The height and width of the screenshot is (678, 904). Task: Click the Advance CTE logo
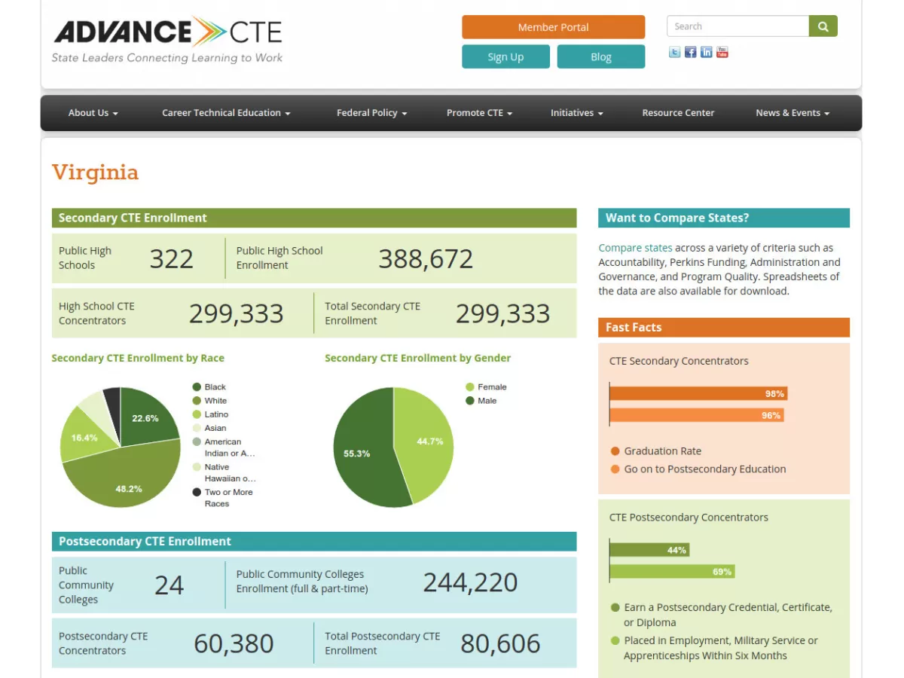(167, 39)
